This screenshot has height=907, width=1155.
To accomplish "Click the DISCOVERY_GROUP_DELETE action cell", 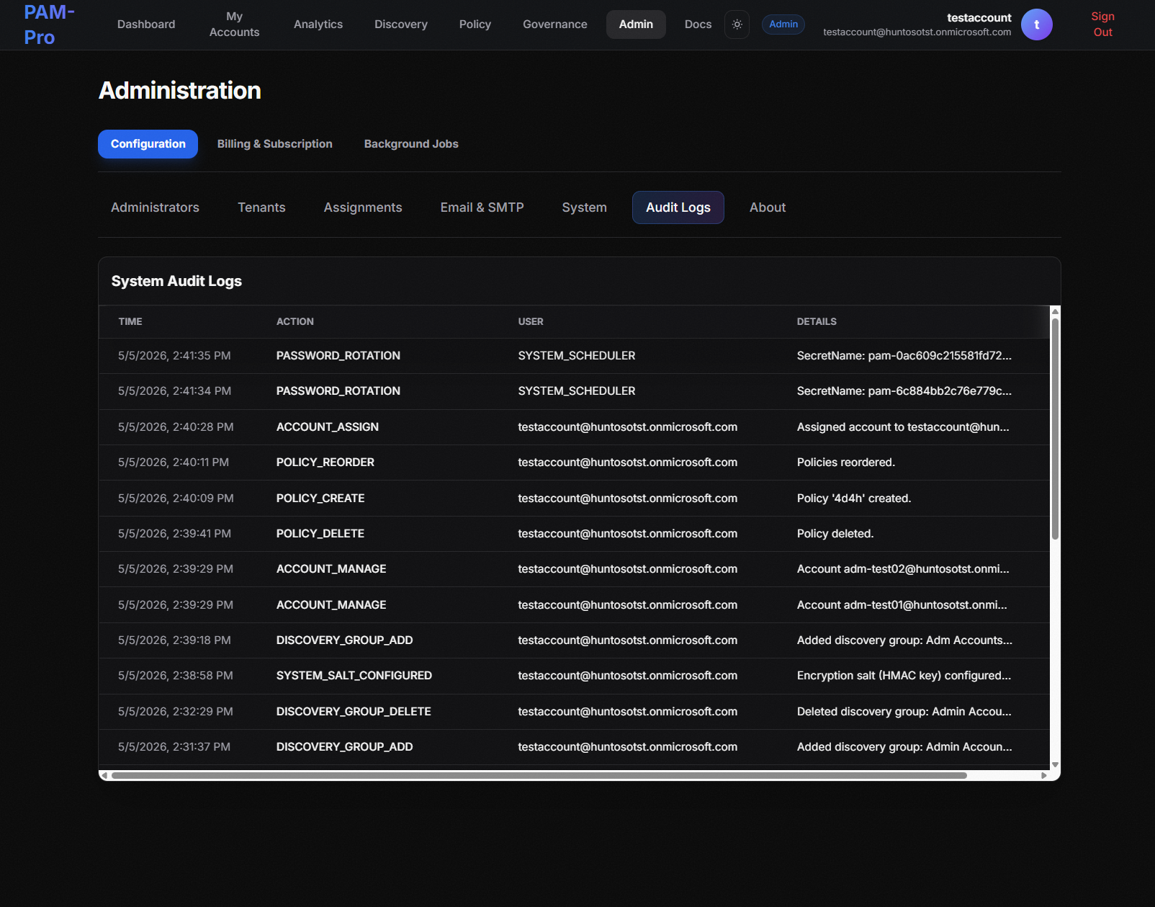I will [354, 712].
